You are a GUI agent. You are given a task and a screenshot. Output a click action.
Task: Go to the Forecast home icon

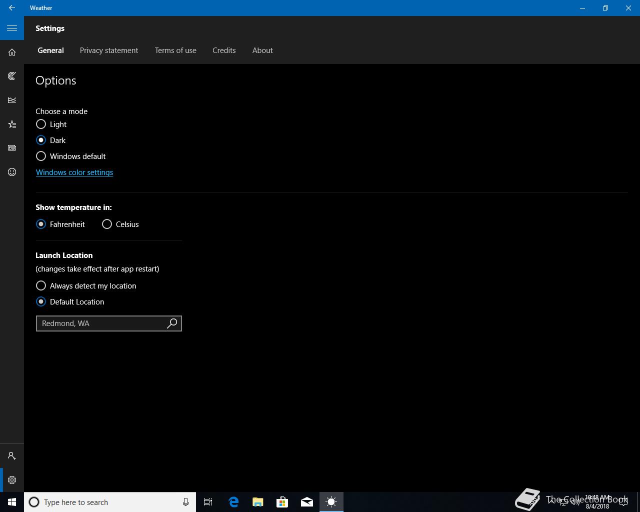point(12,52)
